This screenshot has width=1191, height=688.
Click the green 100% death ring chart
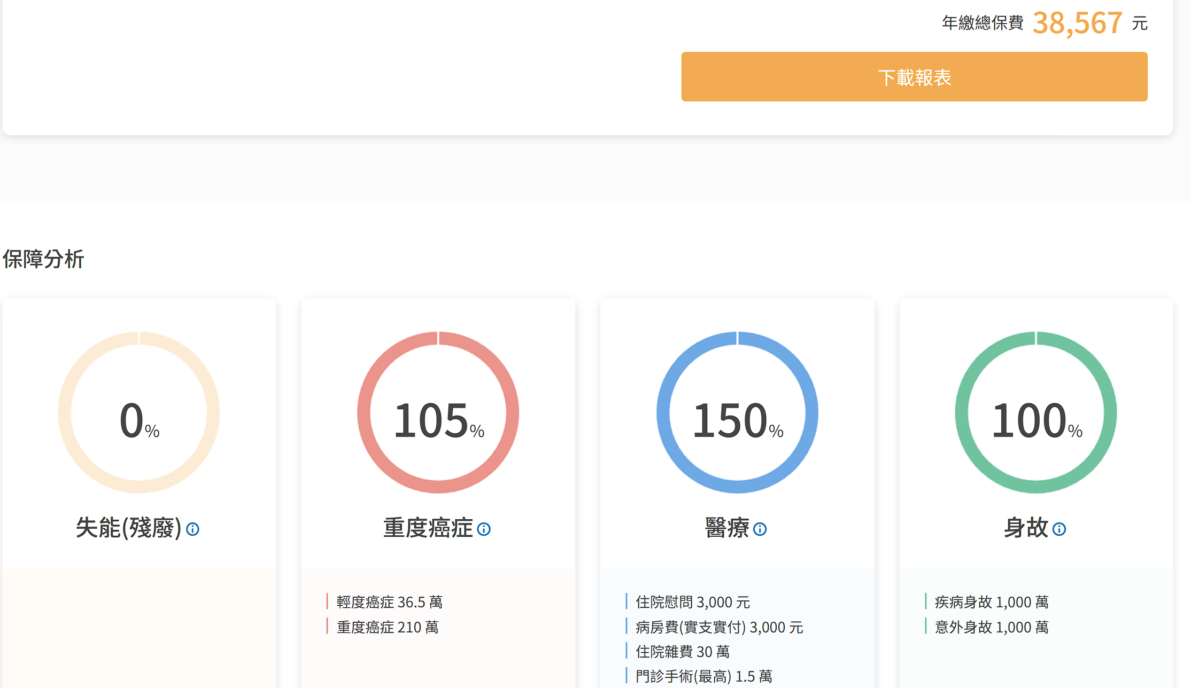tap(1036, 412)
